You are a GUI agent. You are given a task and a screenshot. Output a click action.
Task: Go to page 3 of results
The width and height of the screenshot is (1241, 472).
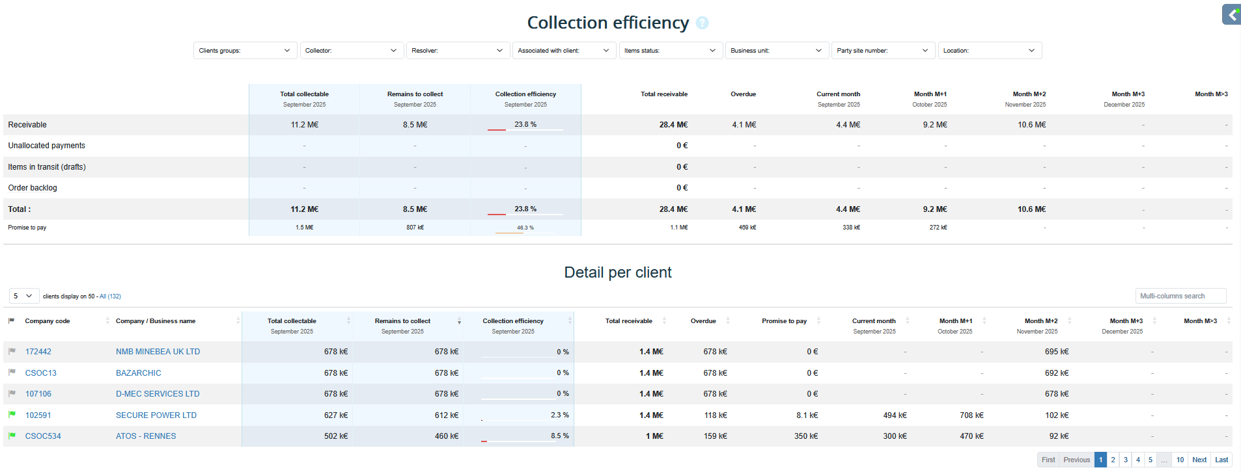(x=1126, y=460)
